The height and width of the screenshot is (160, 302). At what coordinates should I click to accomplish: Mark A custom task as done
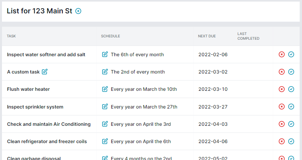(x=291, y=72)
